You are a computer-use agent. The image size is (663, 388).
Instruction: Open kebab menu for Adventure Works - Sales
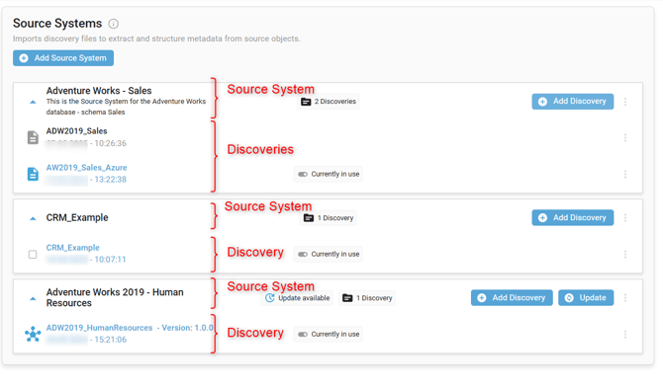[x=625, y=102]
